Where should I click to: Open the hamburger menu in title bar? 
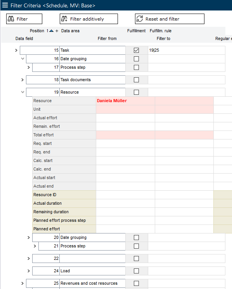coord(5,5)
